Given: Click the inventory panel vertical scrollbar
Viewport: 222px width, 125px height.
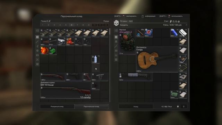Looking at the screenshot, I should tap(188, 65).
